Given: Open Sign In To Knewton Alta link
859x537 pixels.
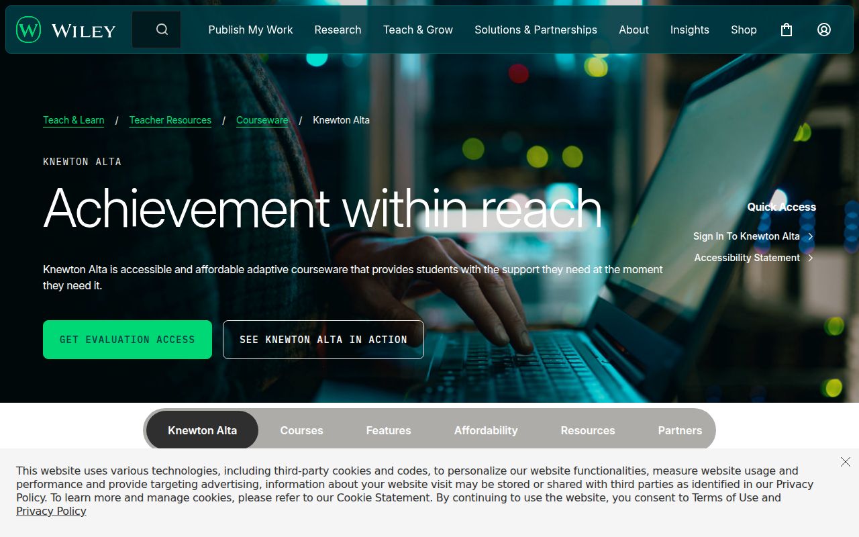Looking at the screenshot, I should [746, 236].
